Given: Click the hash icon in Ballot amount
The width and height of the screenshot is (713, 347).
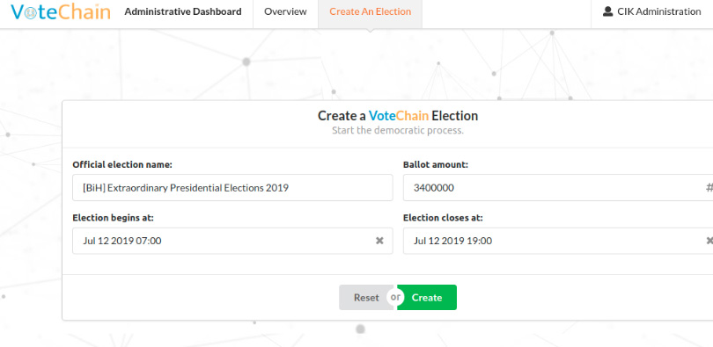Looking at the screenshot, I should (x=709, y=188).
